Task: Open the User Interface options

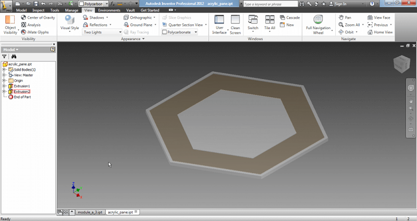Action: [x=219, y=24]
